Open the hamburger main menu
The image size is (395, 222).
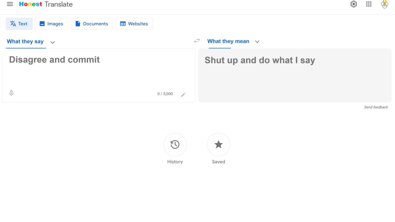tap(10, 4)
